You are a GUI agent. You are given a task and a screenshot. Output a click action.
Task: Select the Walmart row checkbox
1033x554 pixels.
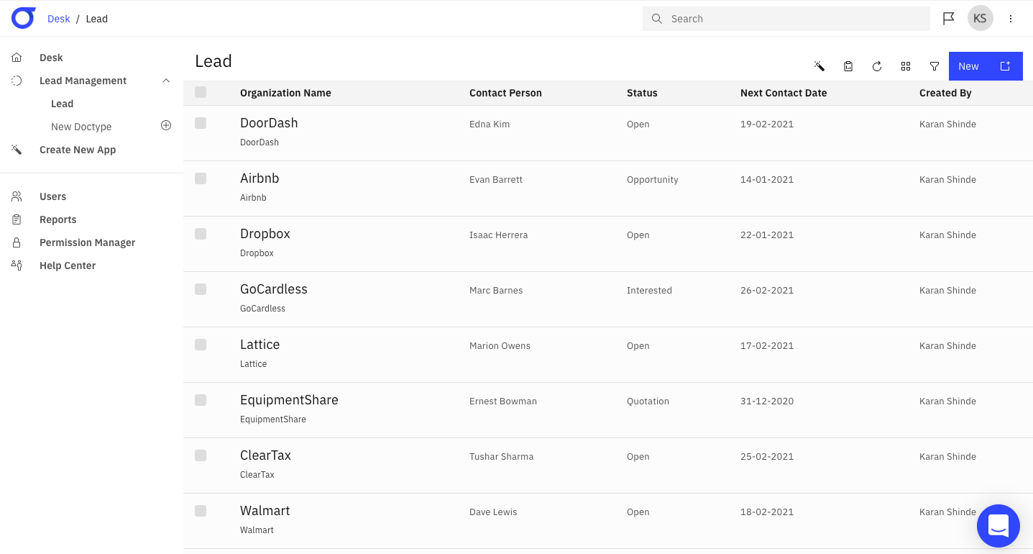tap(201, 511)
